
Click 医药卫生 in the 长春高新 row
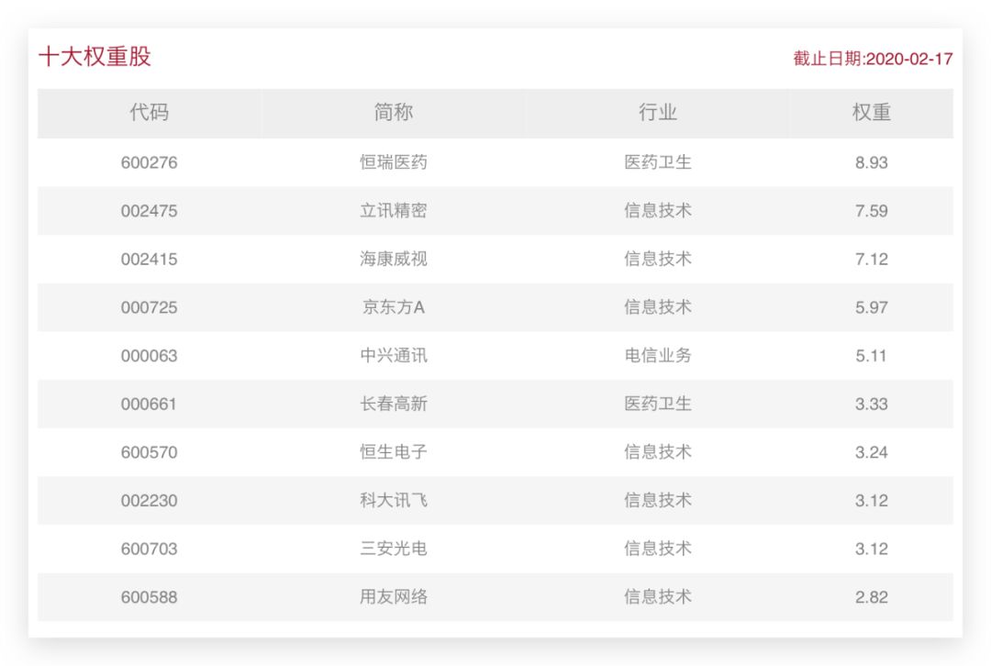point(657,404)
